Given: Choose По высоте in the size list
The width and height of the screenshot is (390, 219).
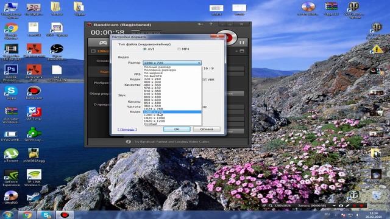Looking at the screenshot, I should click(x=172, y=76).
